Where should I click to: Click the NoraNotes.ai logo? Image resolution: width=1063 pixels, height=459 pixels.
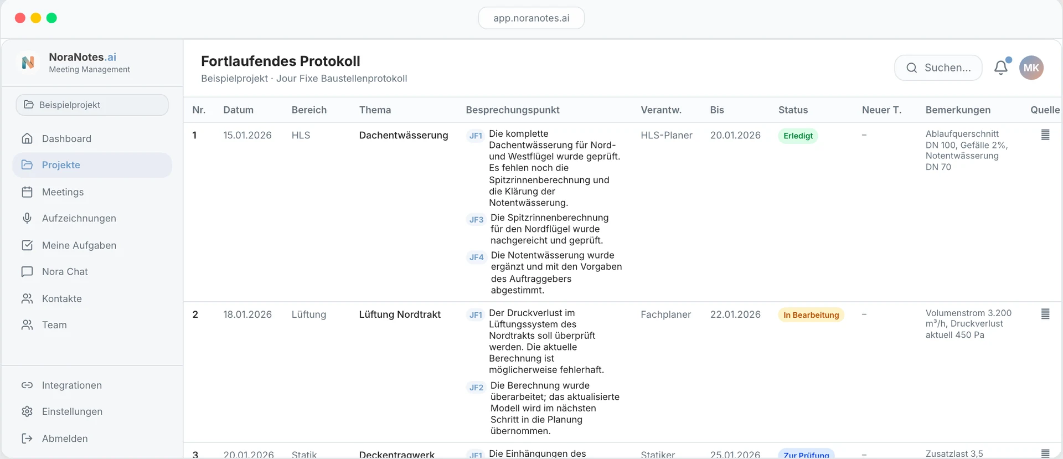coord(28,63)
